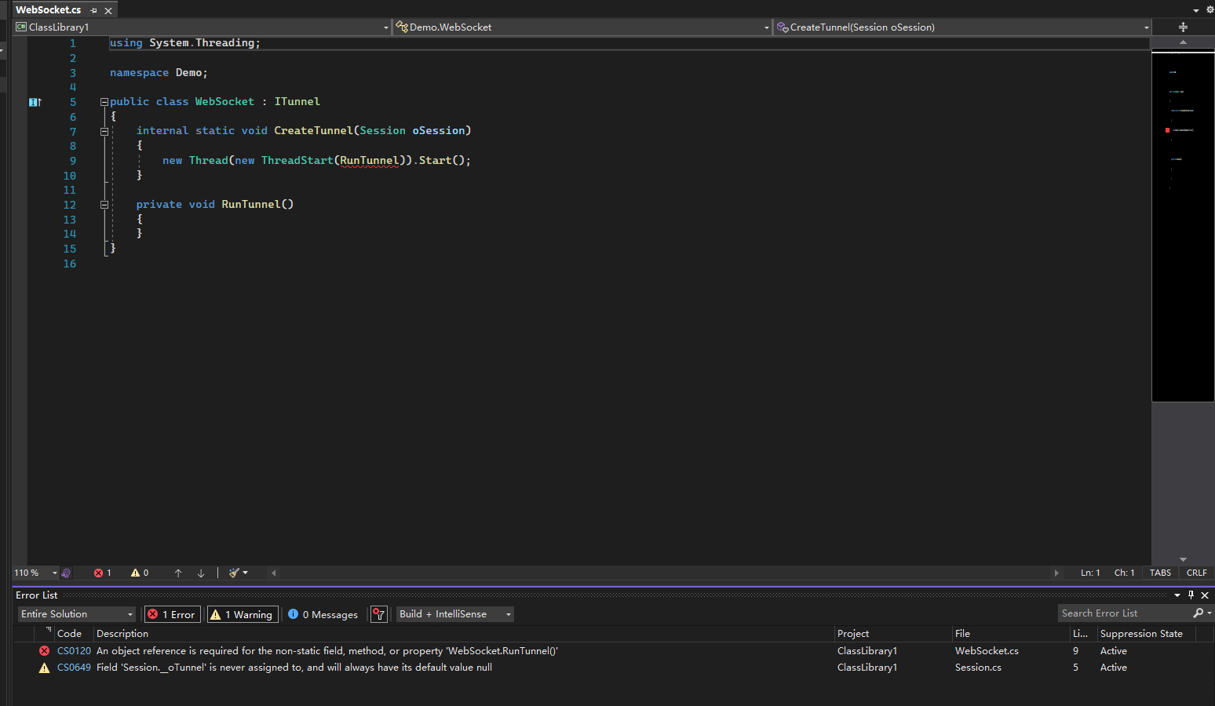Toggle the error filter funnel icon in Error List
This screenshot has height=706, width=1215.
(379, 614)
